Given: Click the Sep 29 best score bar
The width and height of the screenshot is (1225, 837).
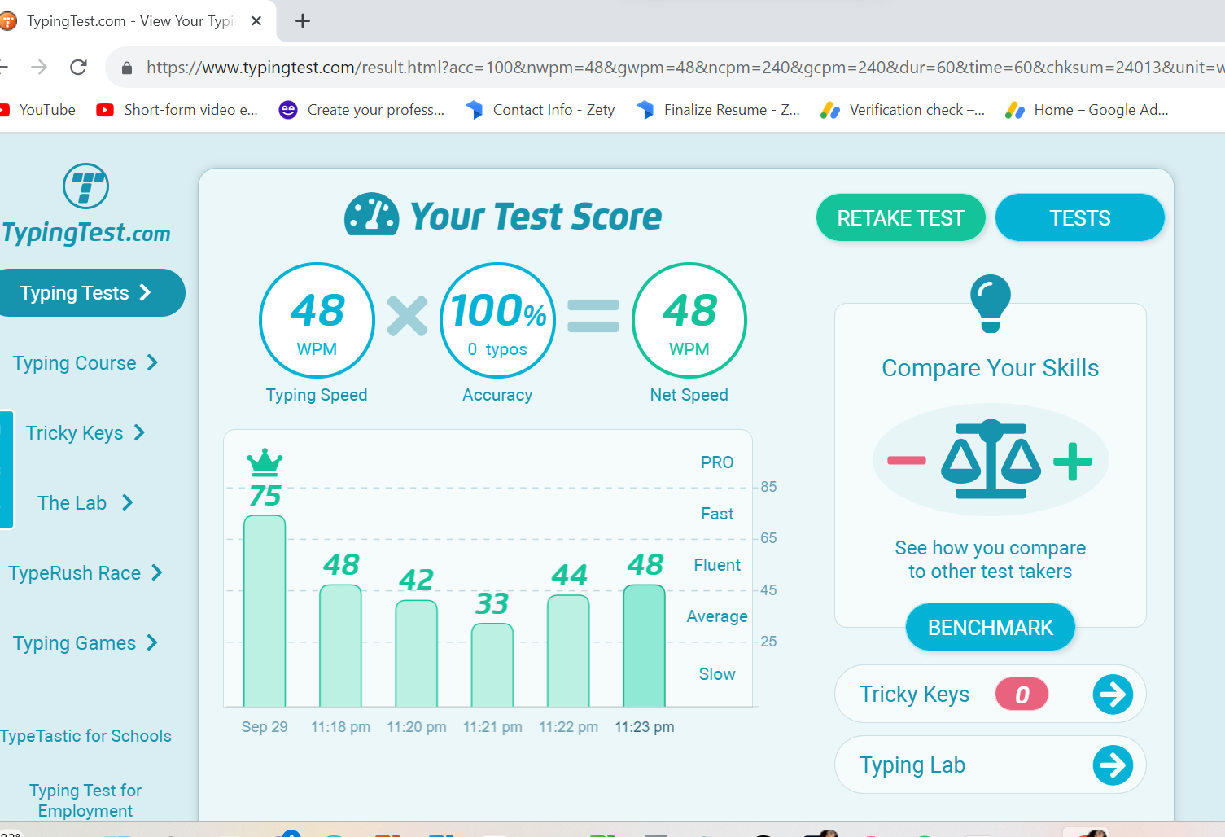Looking at the screenshot, I should pyautogui.click(x=265, y=611).
